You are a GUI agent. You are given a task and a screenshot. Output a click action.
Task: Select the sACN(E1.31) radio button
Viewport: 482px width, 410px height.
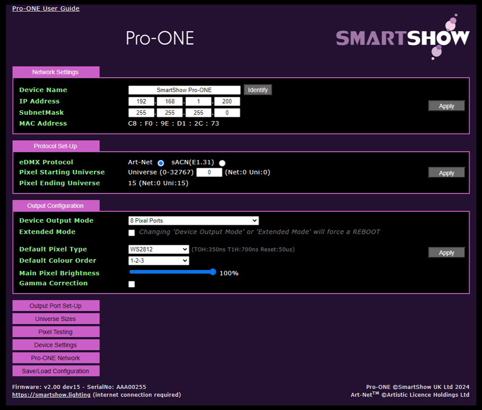[x=222, y=163]
